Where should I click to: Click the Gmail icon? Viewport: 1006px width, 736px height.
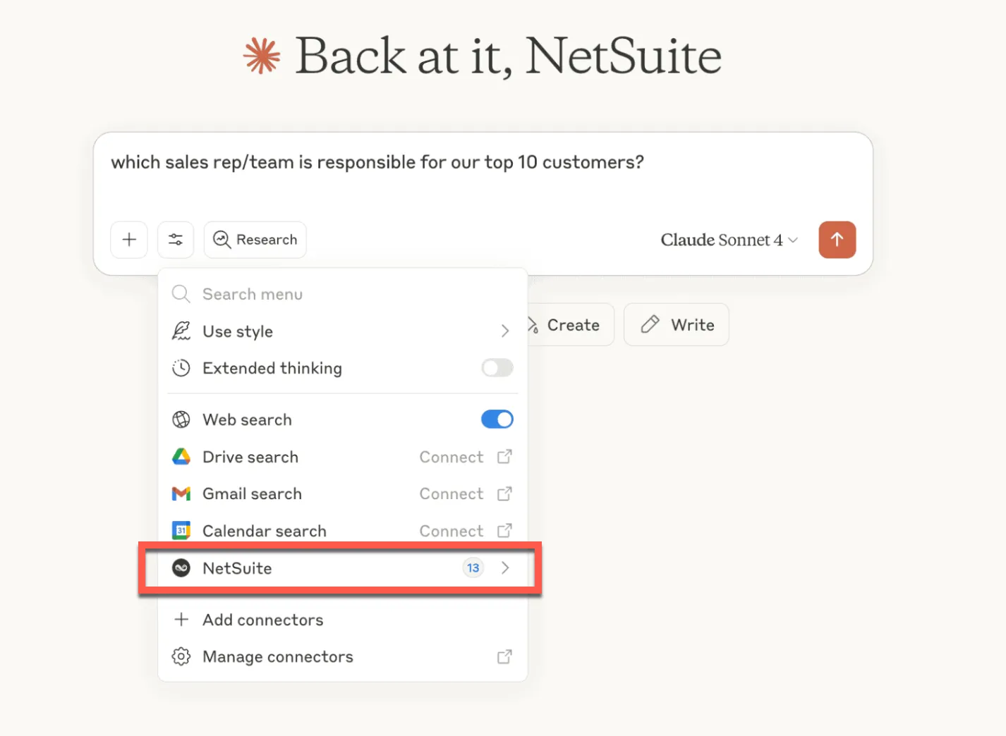coord(181,493)
